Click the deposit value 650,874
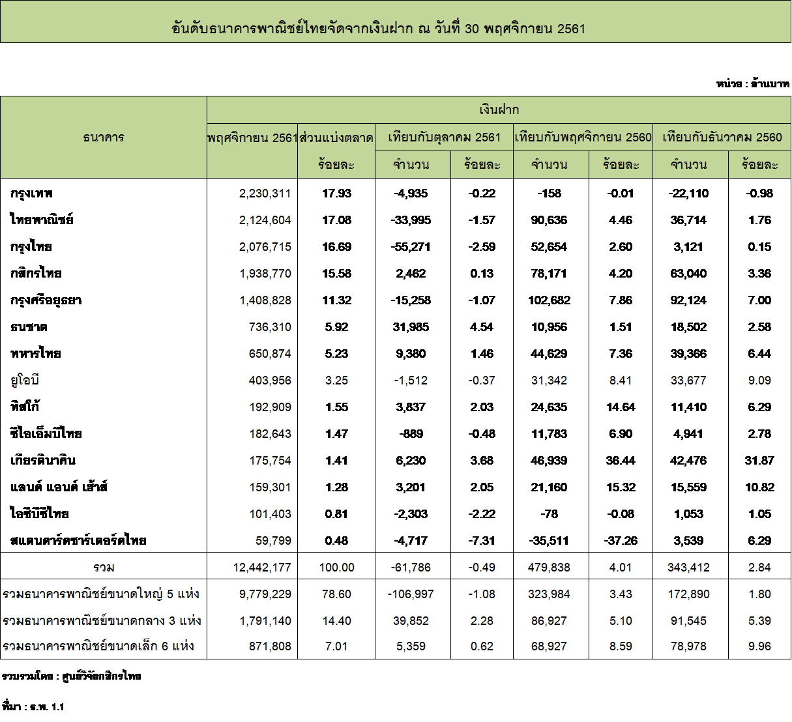 pos(270,354)
